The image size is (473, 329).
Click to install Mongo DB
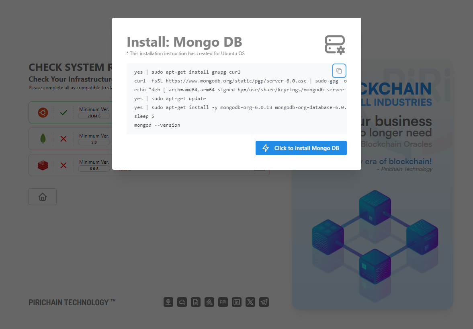pyautogui.click(x=301, y=148)
